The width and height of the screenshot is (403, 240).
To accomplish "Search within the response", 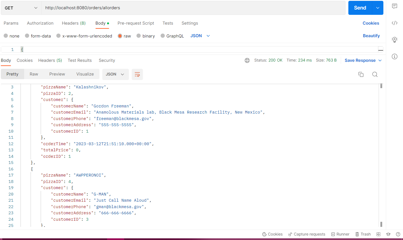I will pyautogui.click(x=375, y=74).
